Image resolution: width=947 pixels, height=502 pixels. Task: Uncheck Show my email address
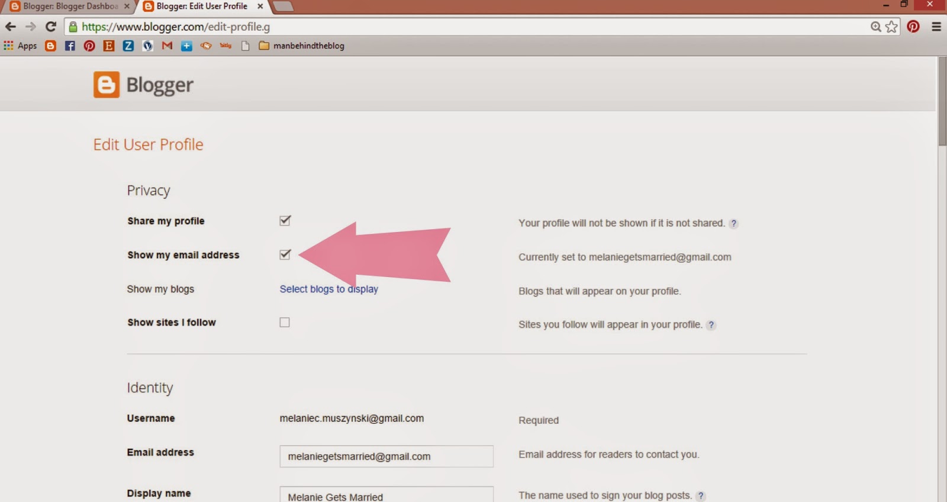click(x=285, y=255)
